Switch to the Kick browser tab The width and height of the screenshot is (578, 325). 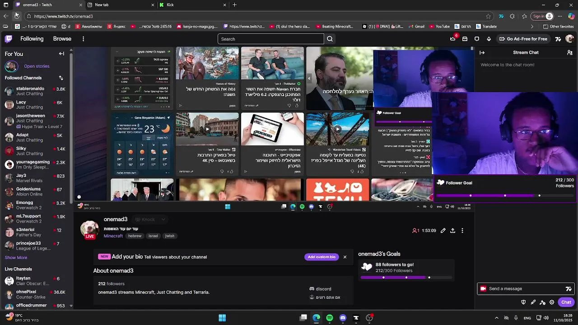coord(193,5)
